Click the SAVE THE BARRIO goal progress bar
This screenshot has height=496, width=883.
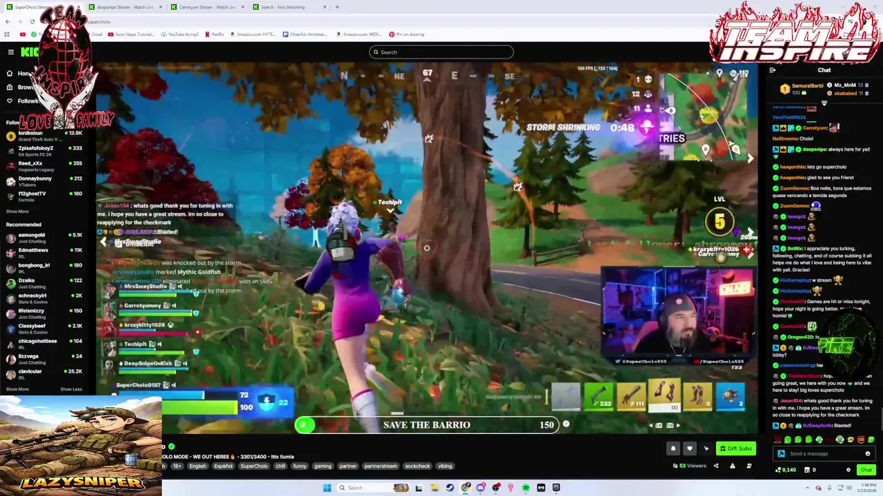pos(426,425)
